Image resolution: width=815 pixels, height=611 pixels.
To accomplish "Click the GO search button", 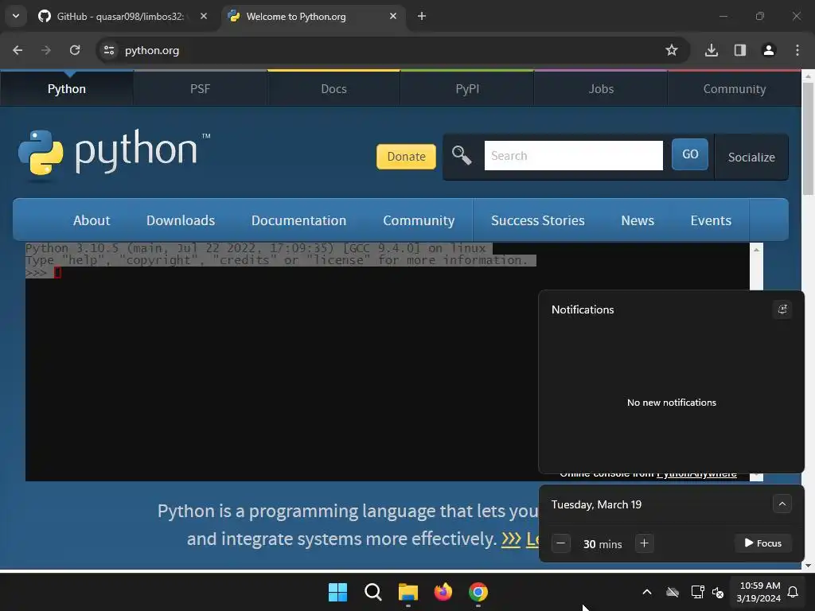I will (x=690, y=154).
